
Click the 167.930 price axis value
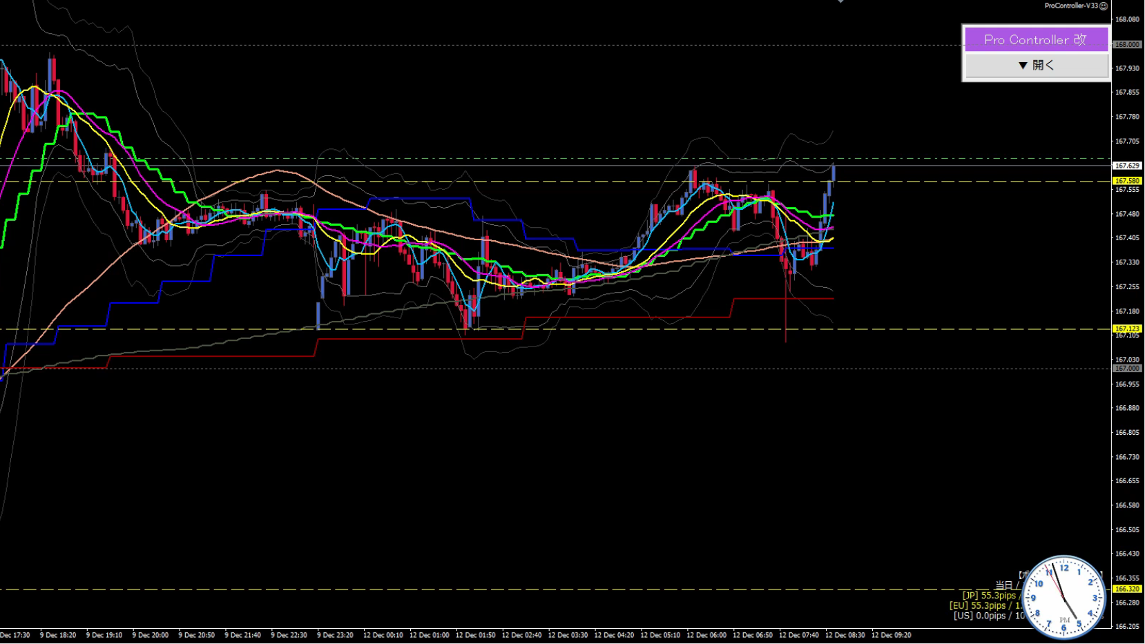[x=1127, y=68]
